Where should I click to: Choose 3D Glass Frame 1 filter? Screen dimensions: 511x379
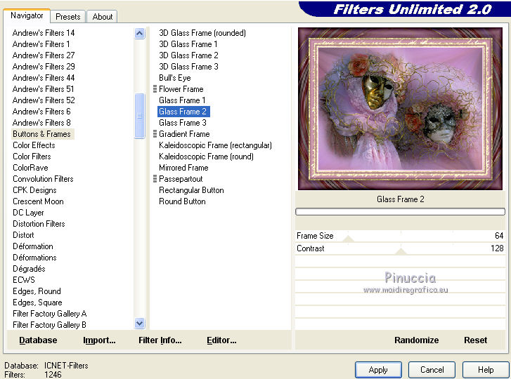(188, 44)
